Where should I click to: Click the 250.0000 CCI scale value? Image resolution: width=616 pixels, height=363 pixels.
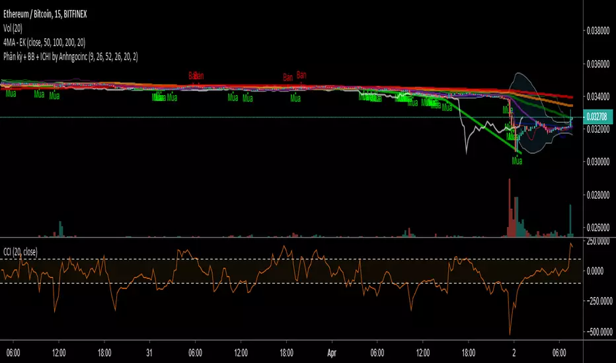click(x=598, y=242)
